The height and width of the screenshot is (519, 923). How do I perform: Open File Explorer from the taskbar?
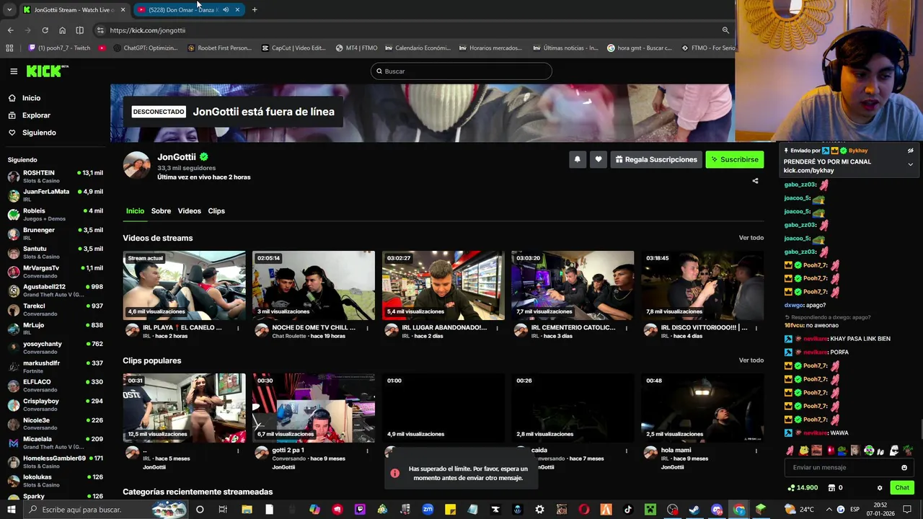247,510
